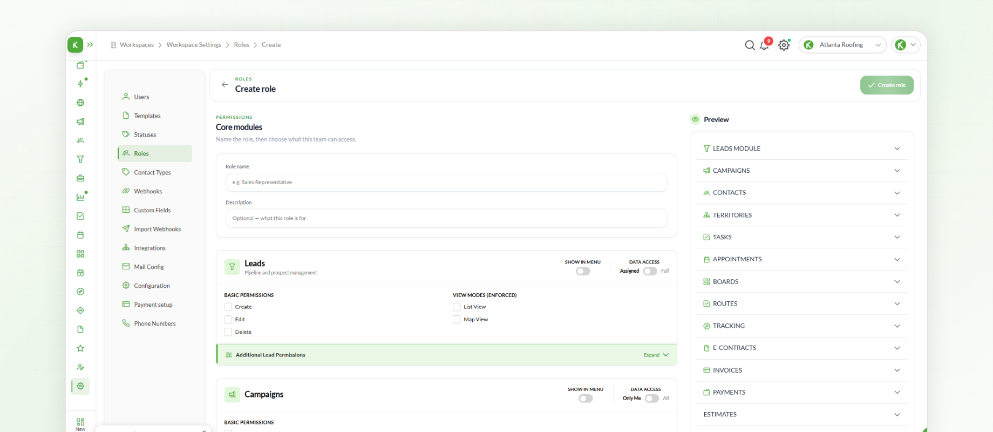
Task: Open the user avatar dropdown in top right
Action: 906,45
